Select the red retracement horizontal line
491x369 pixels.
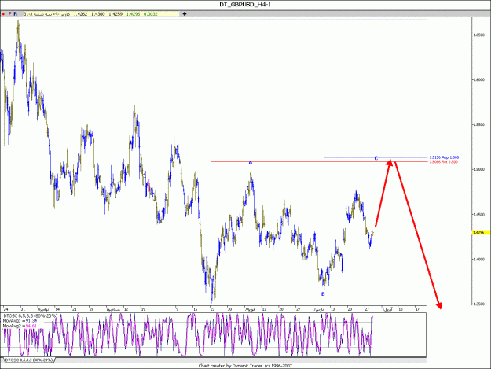pos(320,162)
